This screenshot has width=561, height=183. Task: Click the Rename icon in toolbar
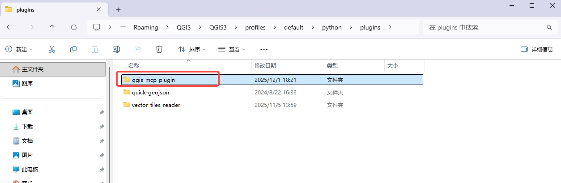click(x=116, y=49)
